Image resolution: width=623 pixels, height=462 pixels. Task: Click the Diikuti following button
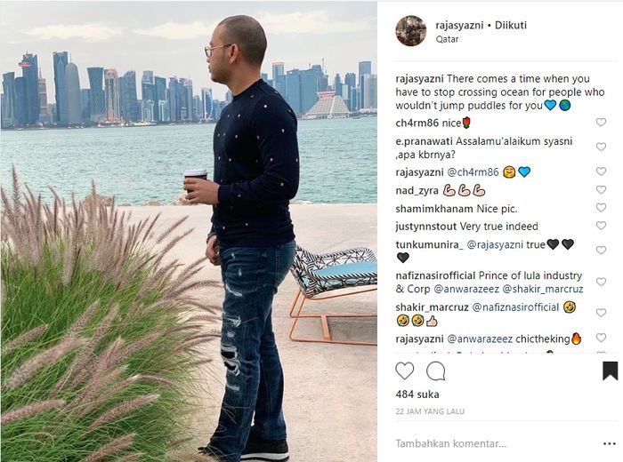(x=511, y=26)
